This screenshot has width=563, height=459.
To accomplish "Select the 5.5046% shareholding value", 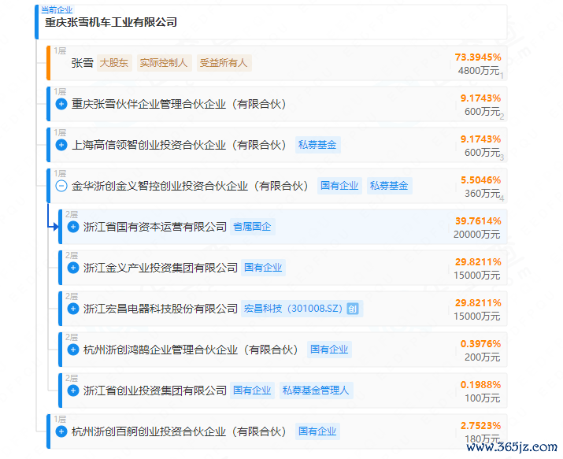I will [x=481, y=180].
